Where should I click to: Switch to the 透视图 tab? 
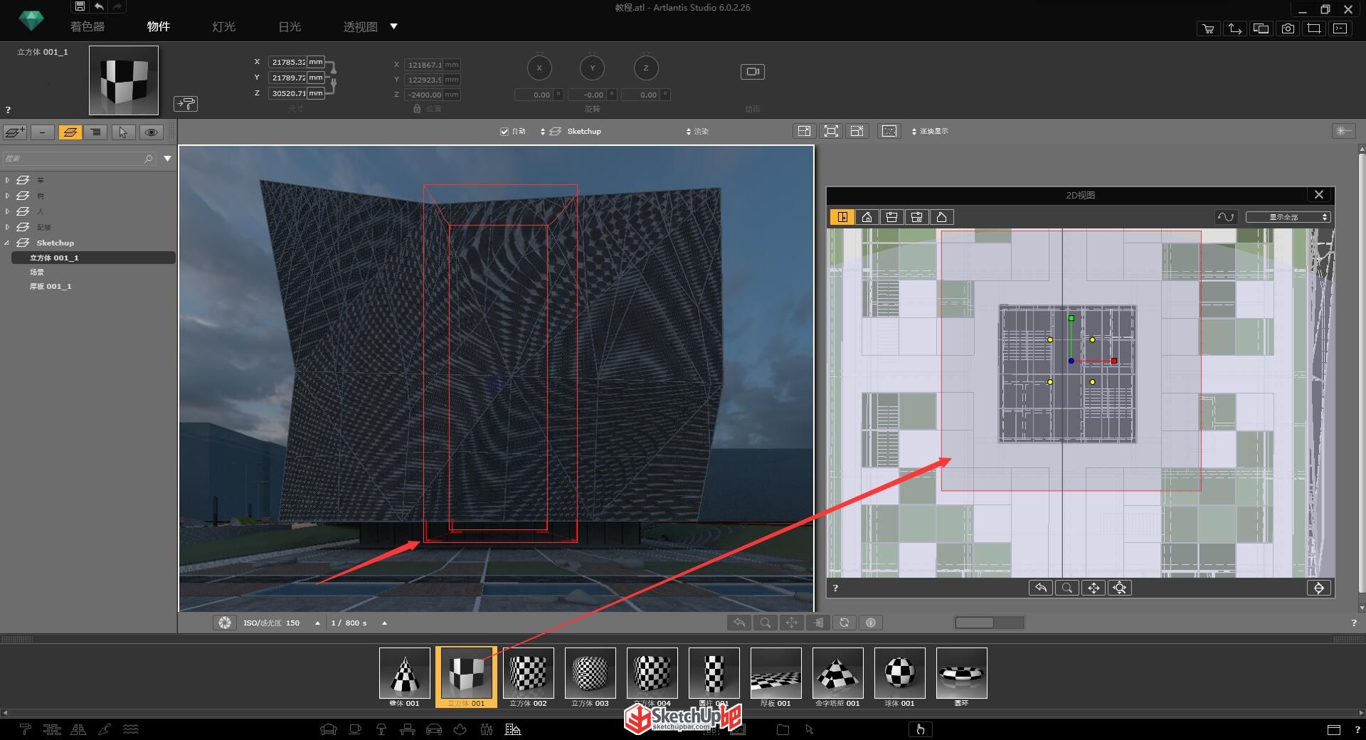point(360,26)
